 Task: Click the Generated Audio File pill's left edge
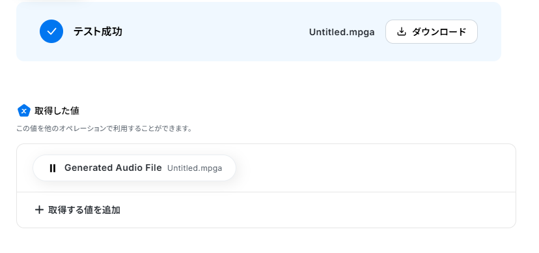pyautogui.click(x=35, y=168)
